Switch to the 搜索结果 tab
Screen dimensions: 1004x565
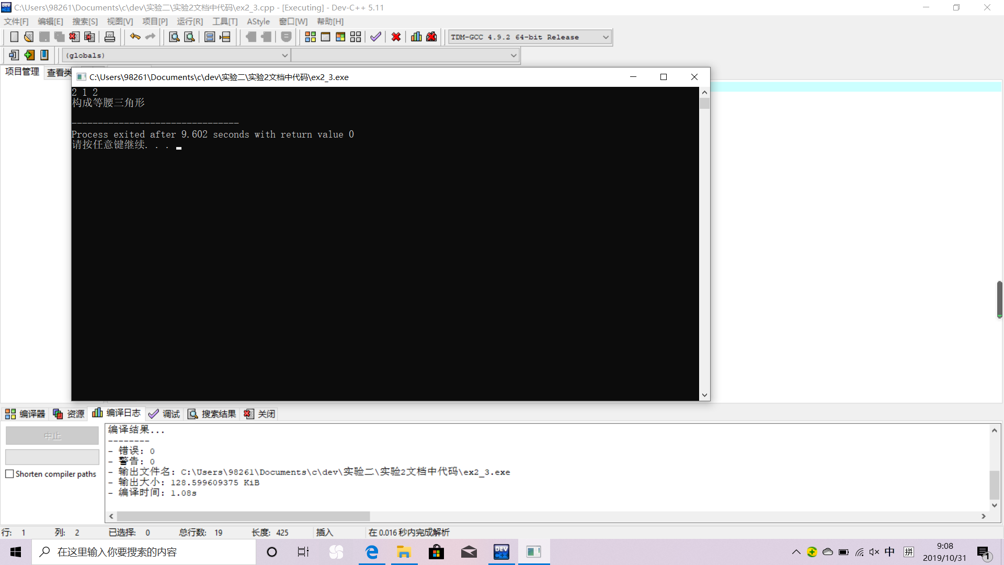coord(212,414)
